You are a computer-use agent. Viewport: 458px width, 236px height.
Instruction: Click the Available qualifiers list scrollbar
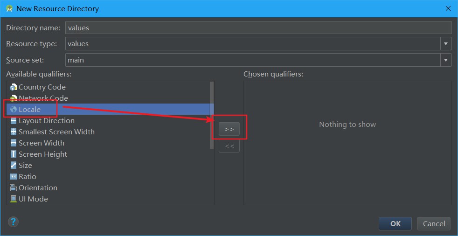pos(212,115)
